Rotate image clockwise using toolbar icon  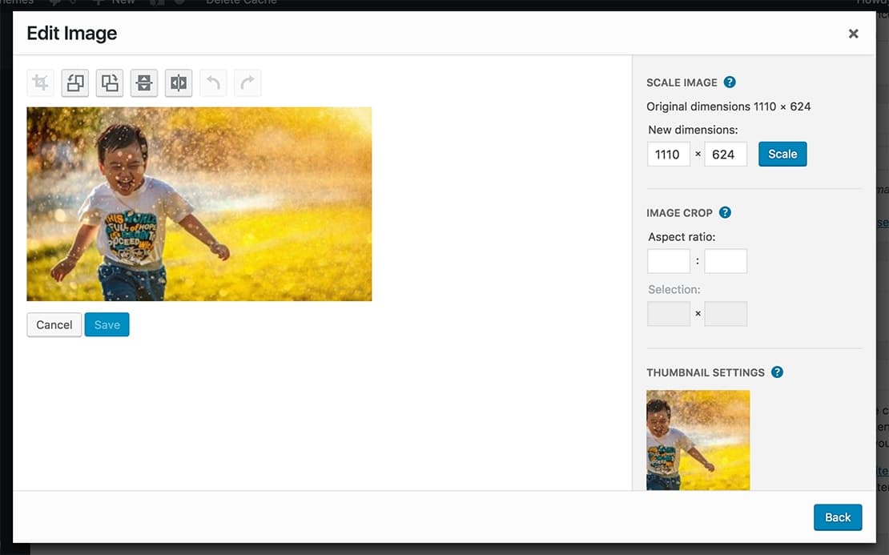[110, 83]
